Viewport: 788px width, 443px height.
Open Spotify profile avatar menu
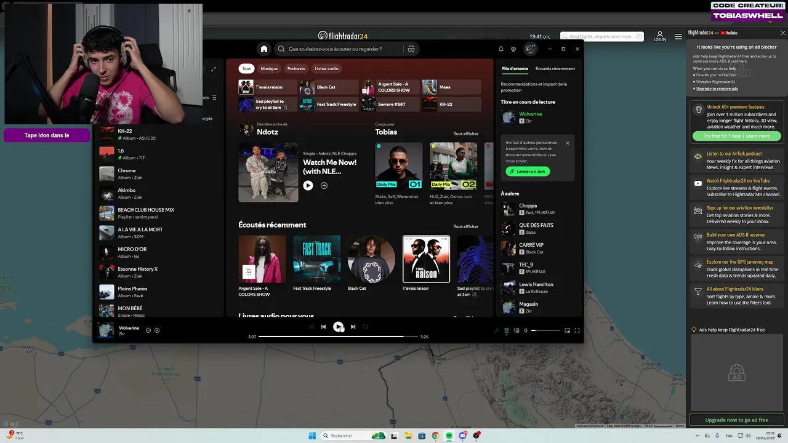530,49
